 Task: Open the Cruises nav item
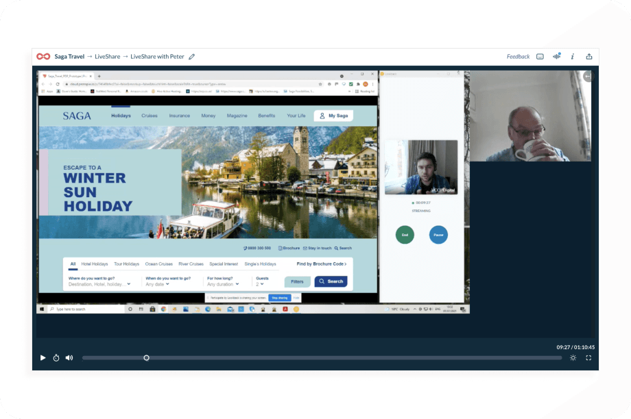tap(150, 116)
